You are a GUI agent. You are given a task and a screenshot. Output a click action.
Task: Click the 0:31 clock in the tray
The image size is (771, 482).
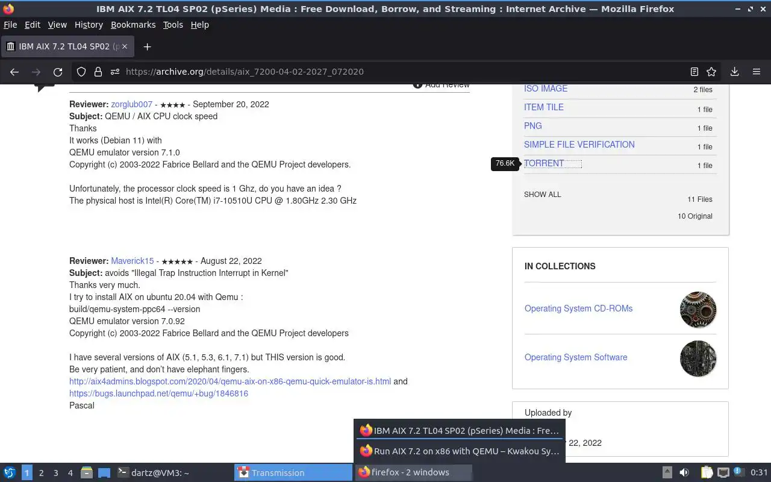click(759, 472)
